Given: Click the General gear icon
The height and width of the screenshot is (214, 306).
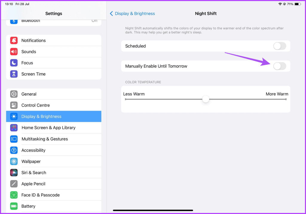Looking at the screenshot, I should point(14,94).
